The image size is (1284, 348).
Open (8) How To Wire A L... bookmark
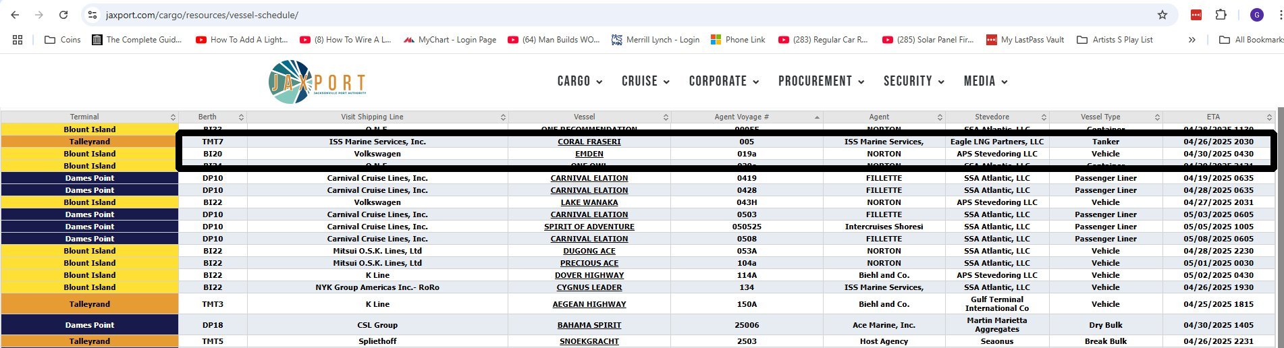point(346,40)
